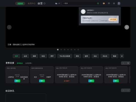This screenshot has width=136, height=102.
Task: Click the default avatar in login popup
Action: coord(83,12)
